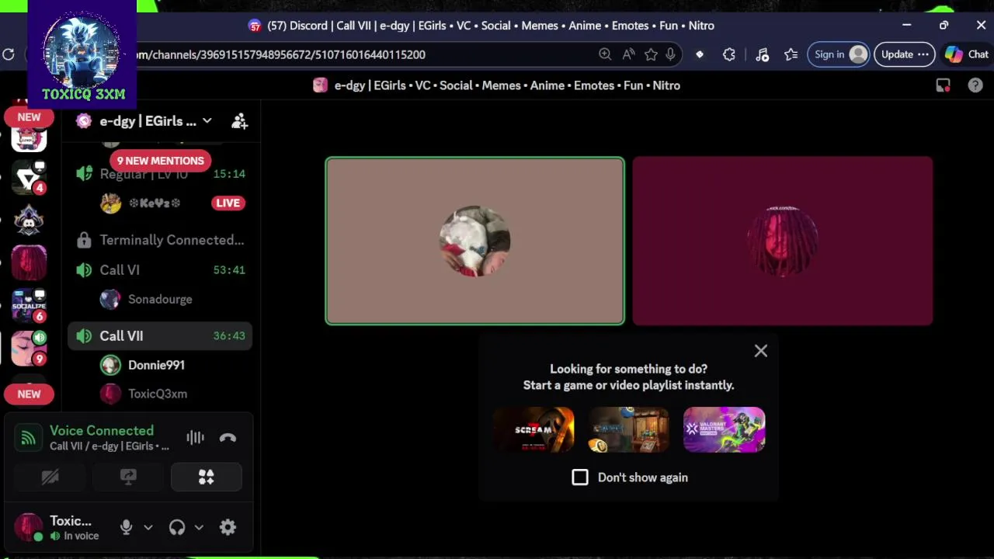
Task: Open the e-dgy server icon with 9 badge
Action: [x=29, y=348]
